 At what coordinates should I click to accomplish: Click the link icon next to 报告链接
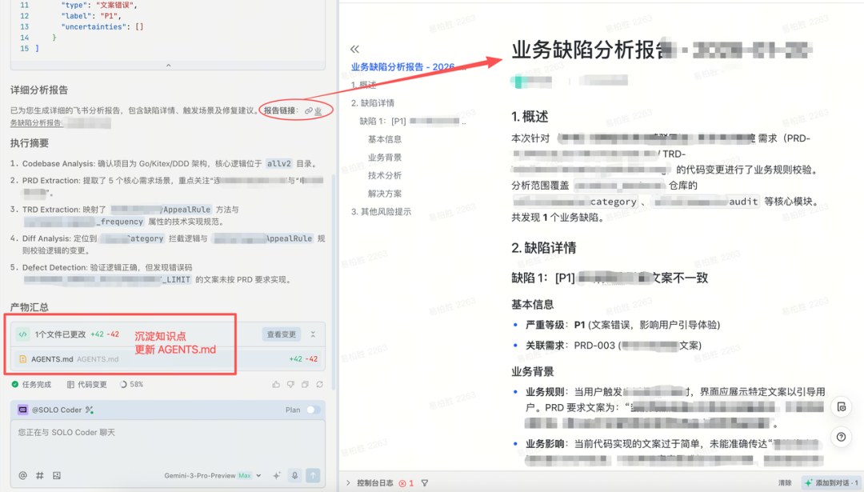click(309, 110)
